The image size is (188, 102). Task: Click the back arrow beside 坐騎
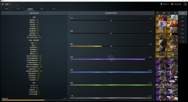(3, 4)
